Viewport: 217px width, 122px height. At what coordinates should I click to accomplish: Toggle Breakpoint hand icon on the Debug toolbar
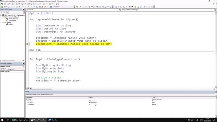(89, 7)
